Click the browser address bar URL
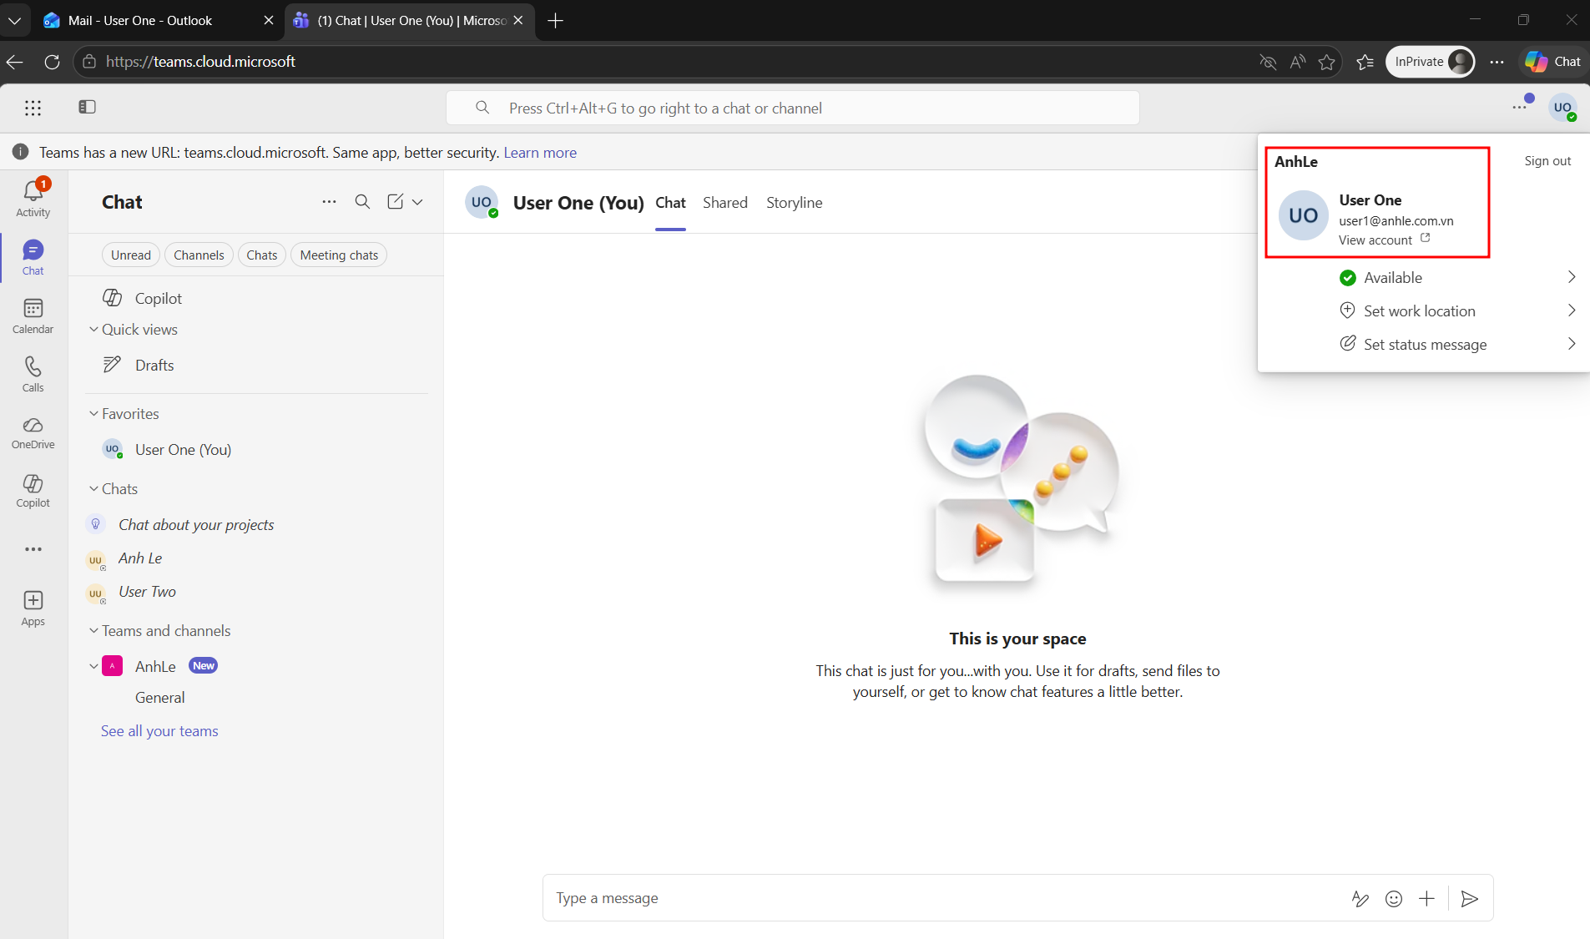The width and height of the screenshot is (1590, 939). tap(200, 62)
